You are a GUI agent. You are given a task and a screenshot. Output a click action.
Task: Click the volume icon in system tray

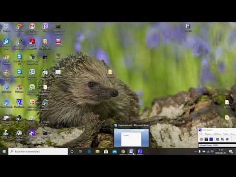(212, 151)
